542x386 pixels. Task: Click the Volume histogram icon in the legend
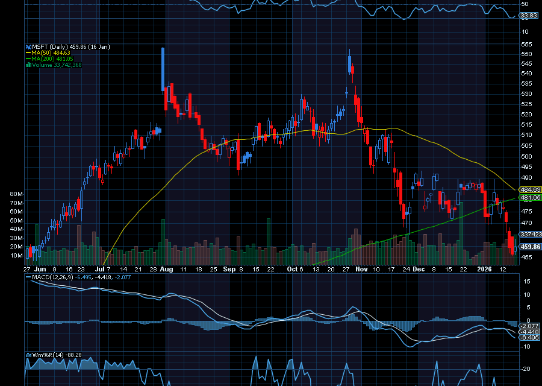click(29, 63)
